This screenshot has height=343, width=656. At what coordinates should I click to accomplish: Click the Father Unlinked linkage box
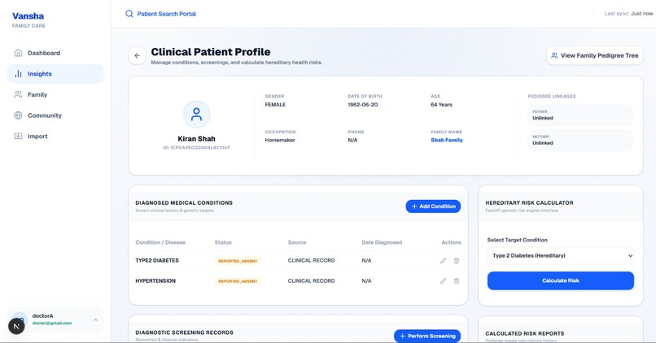[579, 115]
